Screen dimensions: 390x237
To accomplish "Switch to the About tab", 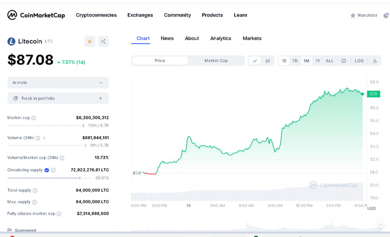I will tap(192, 38).
